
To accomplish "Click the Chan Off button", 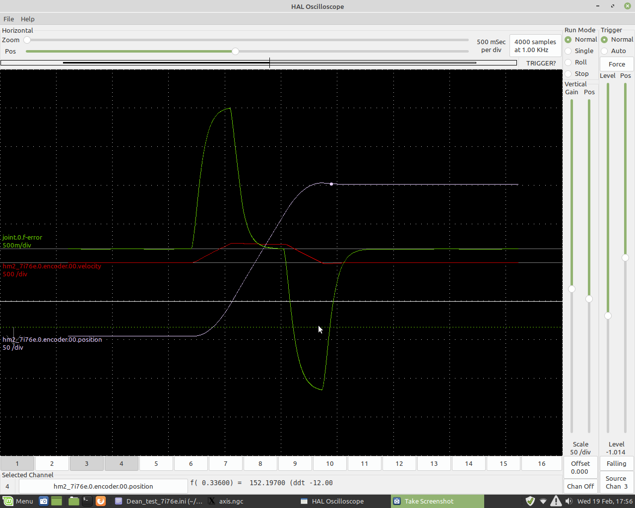I will click(580, 486).
